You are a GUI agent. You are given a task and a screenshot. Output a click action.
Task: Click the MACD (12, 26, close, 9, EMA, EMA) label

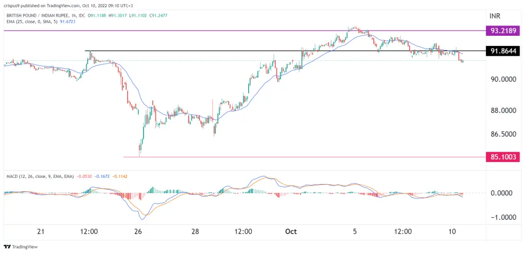tap(40, 176)
